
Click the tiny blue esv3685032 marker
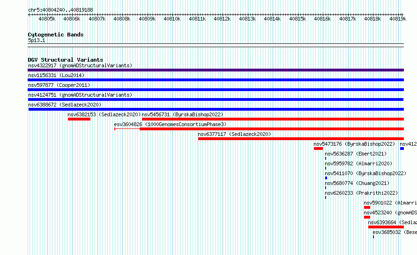373,237
